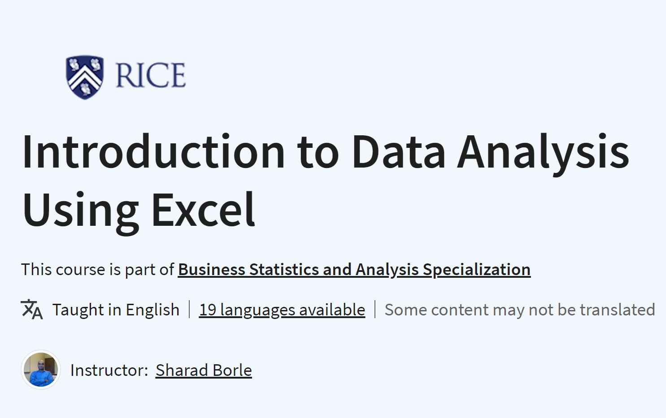Click the word 'languages' in the underlined link
666x418 pixels.
pyautogui.click(x=257, y=310)
